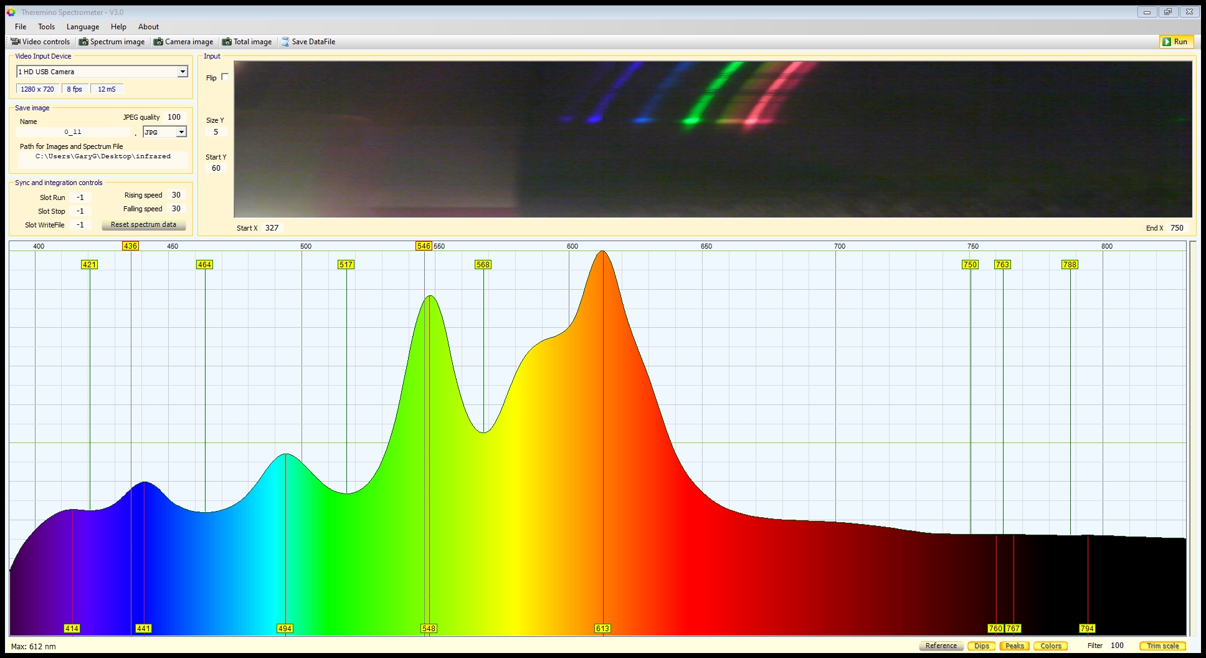The height and width of the screenshot is (658, 1206).
Task: Expand the HD USB Camera device dropdown
Action: pos(183,72)
